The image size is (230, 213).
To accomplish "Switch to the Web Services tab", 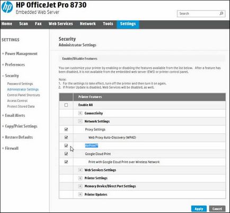I will coord(61,24).
